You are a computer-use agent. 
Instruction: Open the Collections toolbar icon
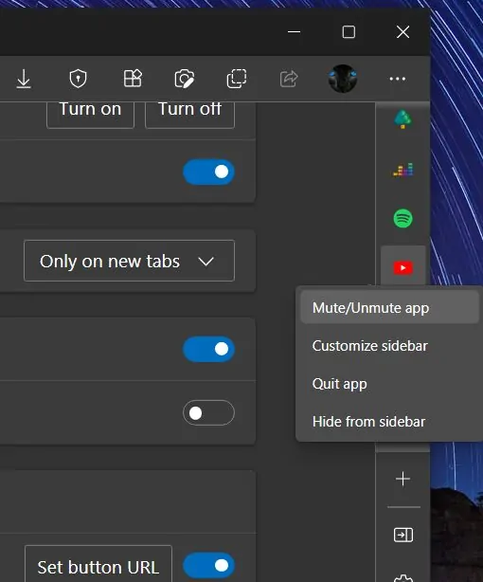(x=237, y=79)
